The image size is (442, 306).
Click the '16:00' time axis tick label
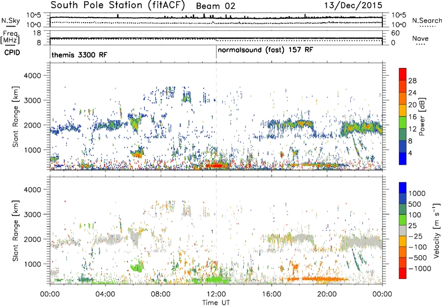tap(271, 294)
